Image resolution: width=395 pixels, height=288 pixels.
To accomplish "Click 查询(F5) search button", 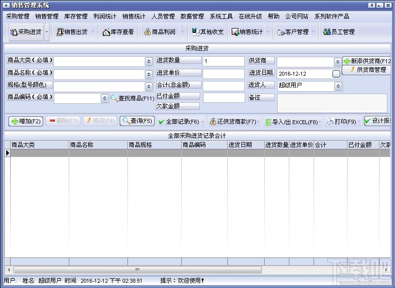I will [137, 121].
